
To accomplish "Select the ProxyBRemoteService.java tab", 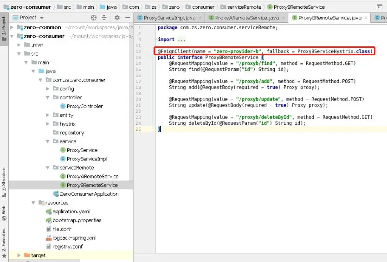I will point(329,18).
